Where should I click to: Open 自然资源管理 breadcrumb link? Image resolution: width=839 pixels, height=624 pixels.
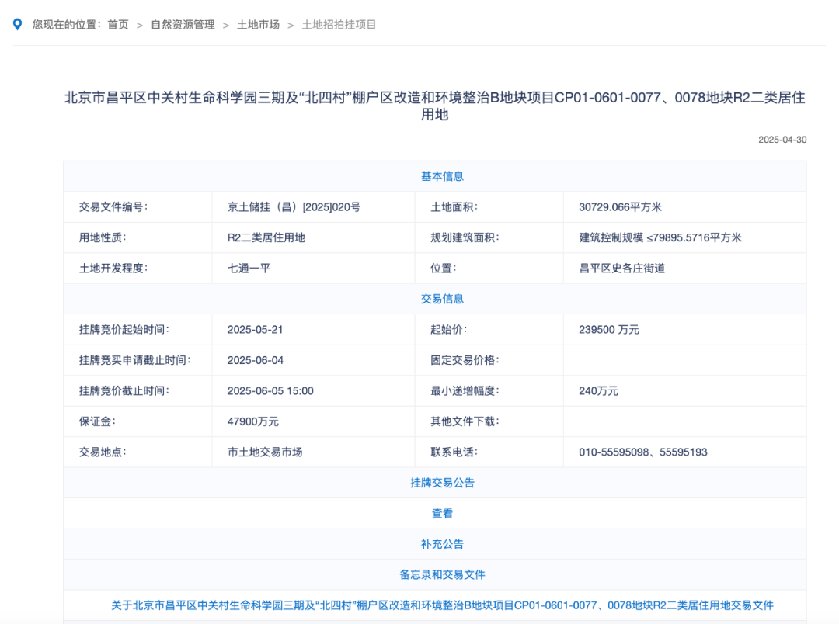[x=183, y=25]
